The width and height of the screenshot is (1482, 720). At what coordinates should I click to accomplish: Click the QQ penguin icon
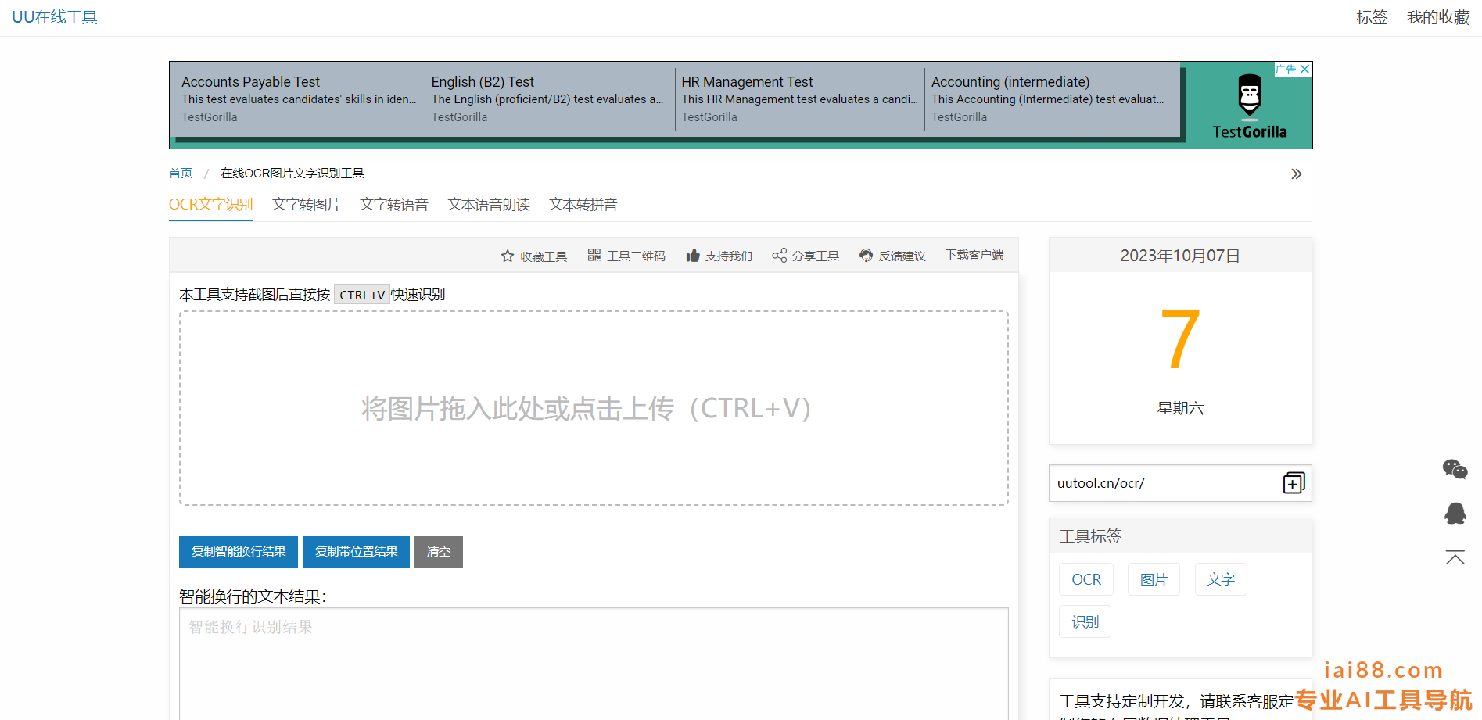[x=1455, y=513]
